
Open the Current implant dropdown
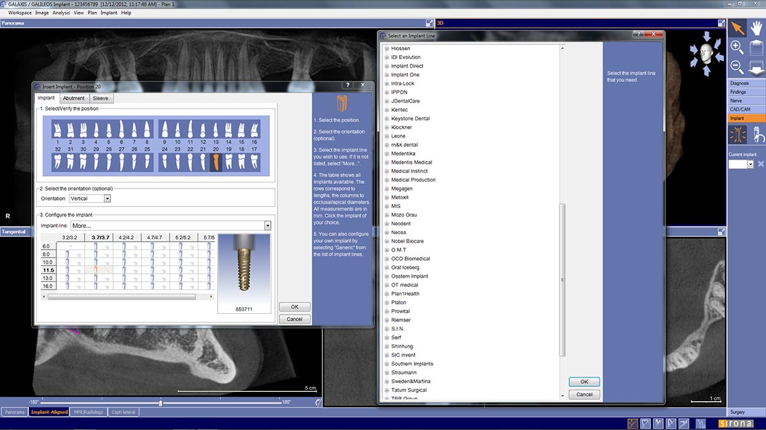click(751, 164)
